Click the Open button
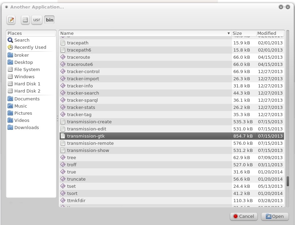 tap(274, 216)
